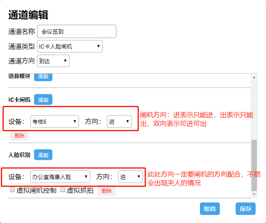This screenshot has width=266, height=223.
Task: Open the 设备 dropdown showing 办公室海康人脸
Action: 60,177
